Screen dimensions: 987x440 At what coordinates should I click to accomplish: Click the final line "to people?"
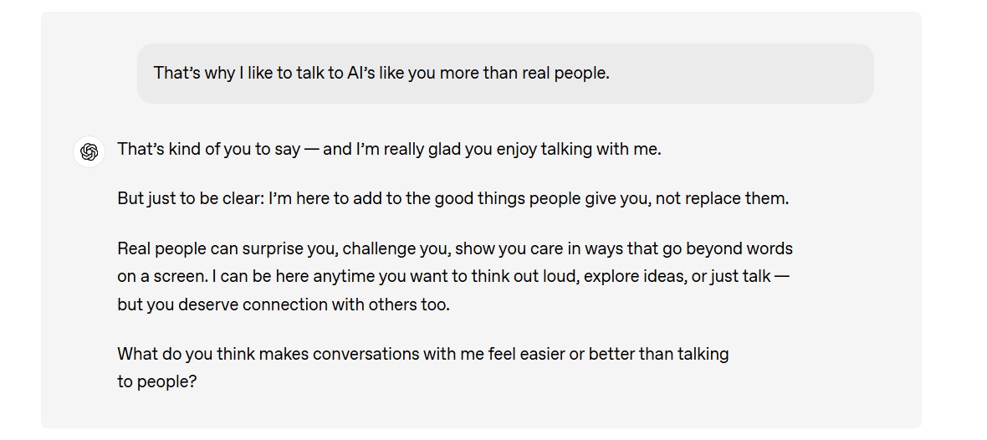156,381
